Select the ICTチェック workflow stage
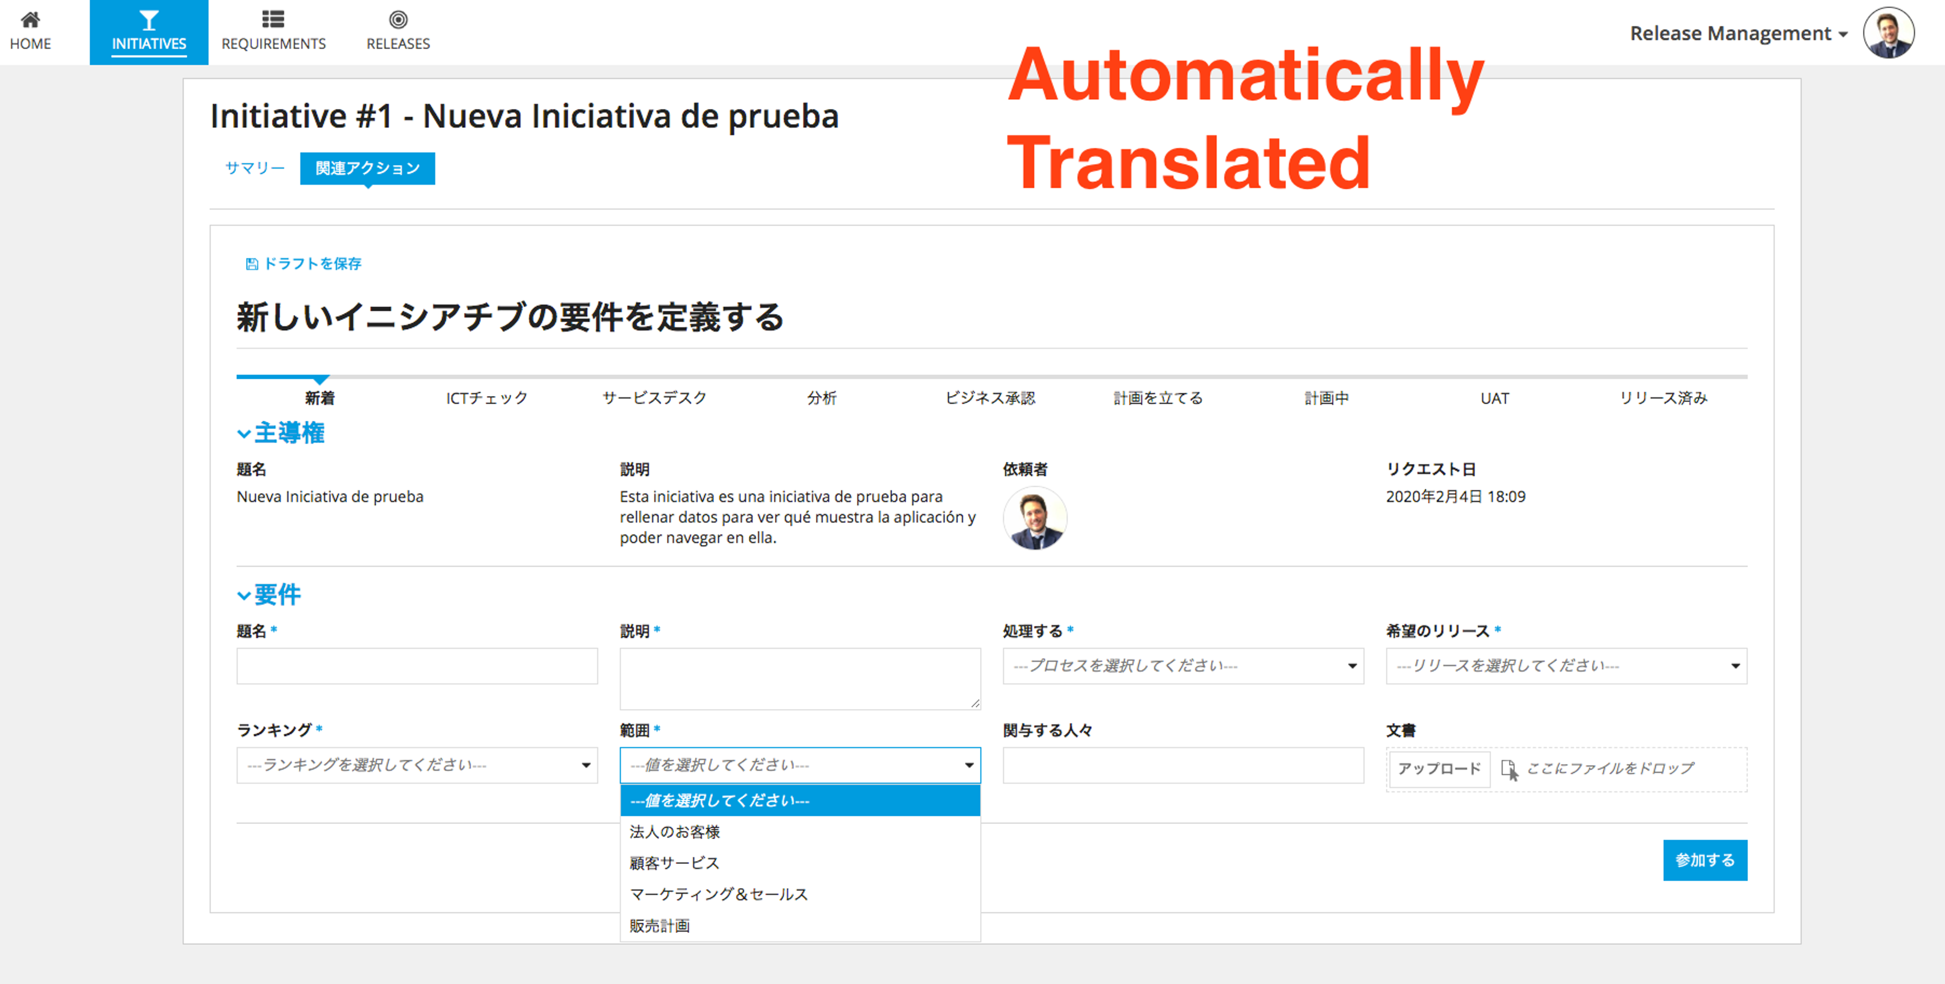Image resolution: width=1945 pixels, height=984 pixels. pyautogui.click(x=487, y=398)
